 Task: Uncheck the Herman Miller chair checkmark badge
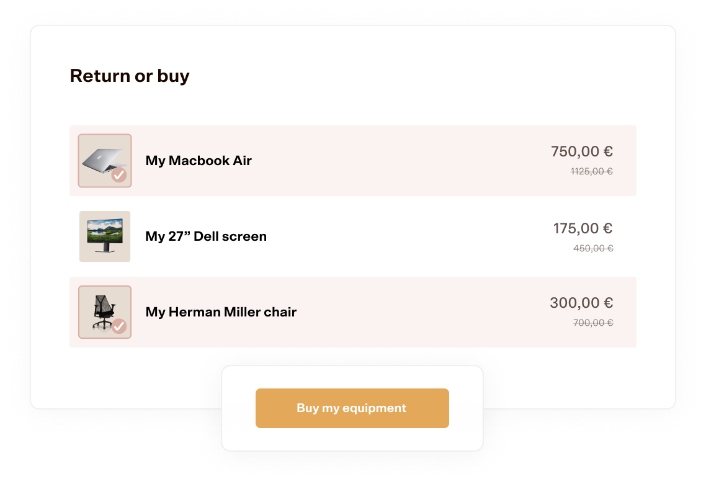coord(119,326)
